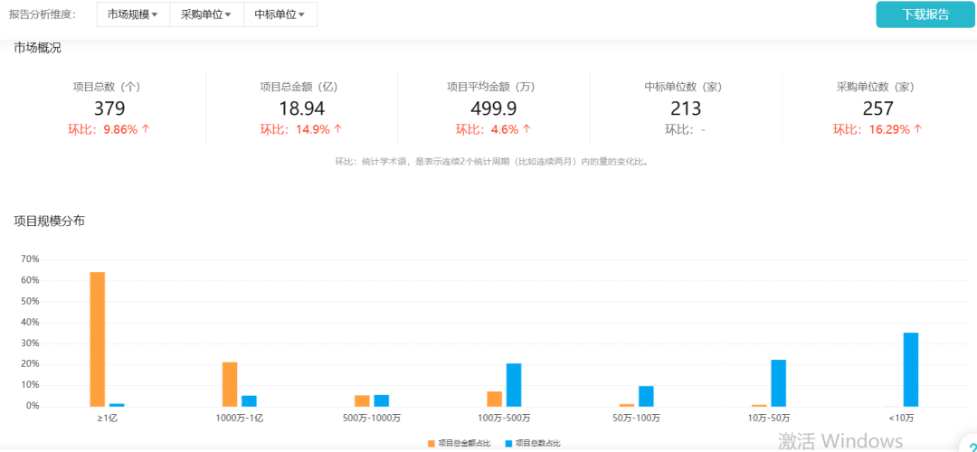
Task: Click the 项目总数 value 379
Action: pyautogui.click(x=109, y=108)
